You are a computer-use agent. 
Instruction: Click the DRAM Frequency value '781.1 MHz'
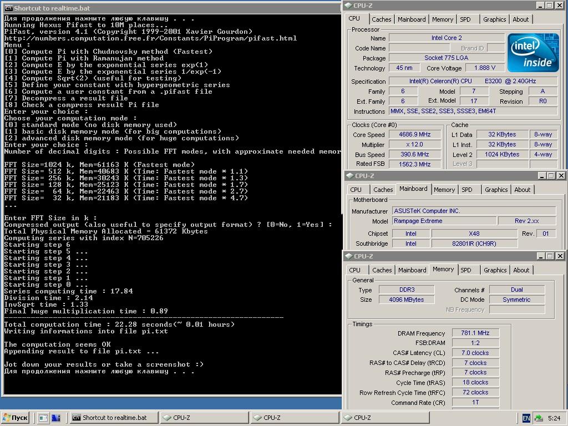click(475, 333)
